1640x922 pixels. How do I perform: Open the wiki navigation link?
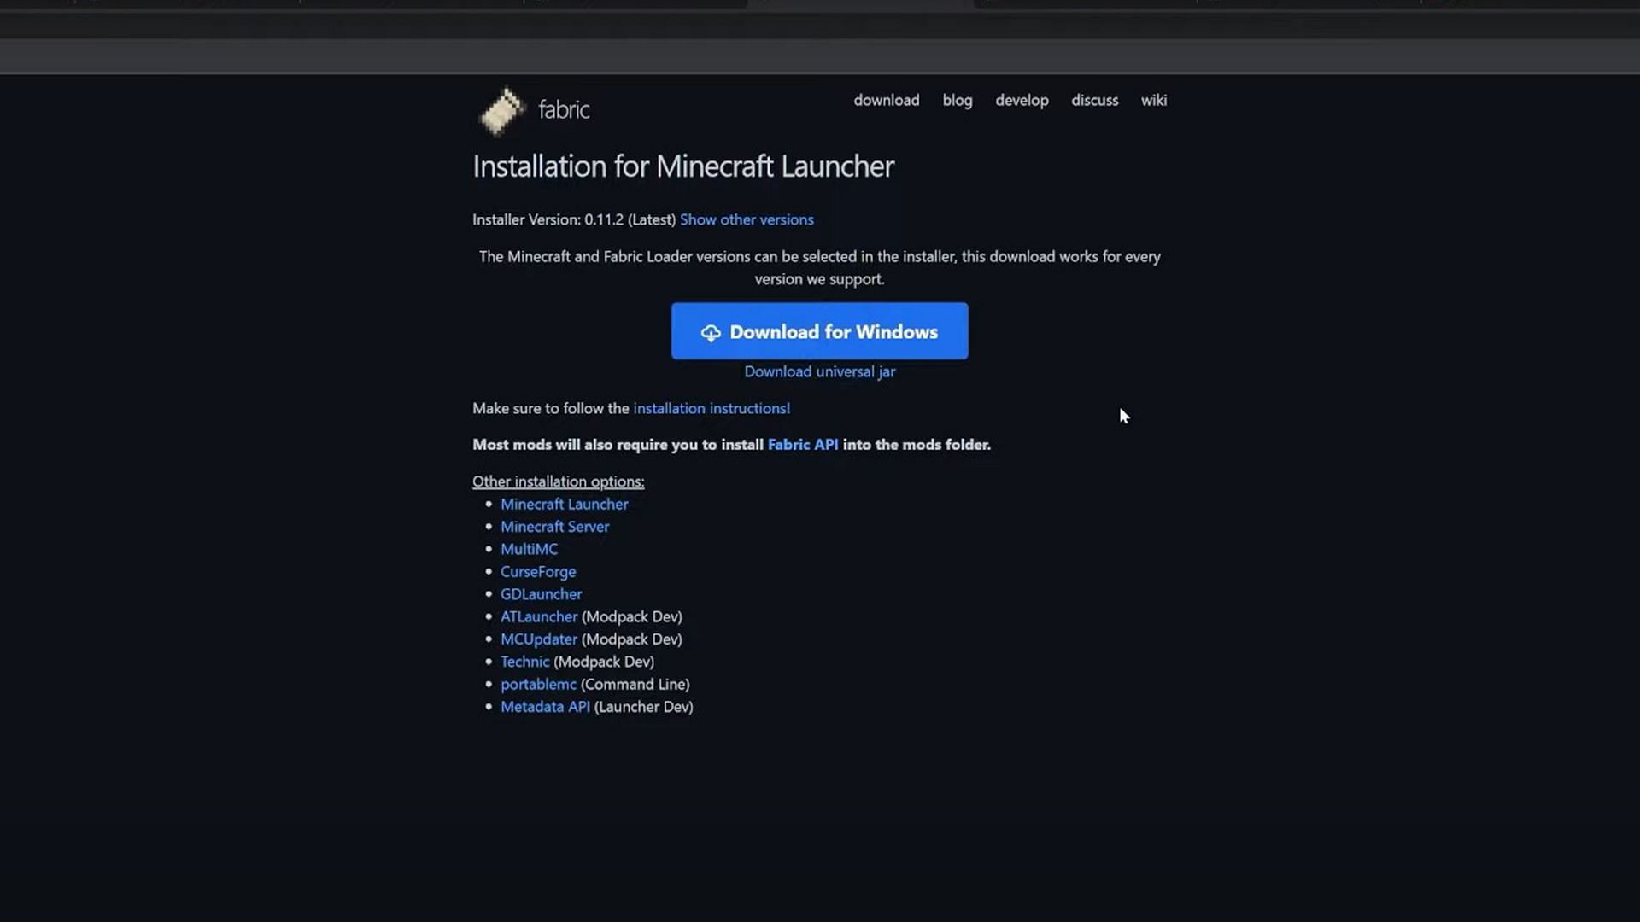(x=1153, y=99)
